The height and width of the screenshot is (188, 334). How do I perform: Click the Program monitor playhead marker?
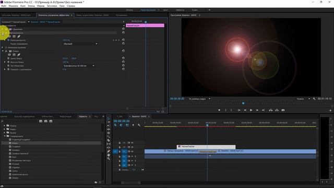tap(243, 103)
